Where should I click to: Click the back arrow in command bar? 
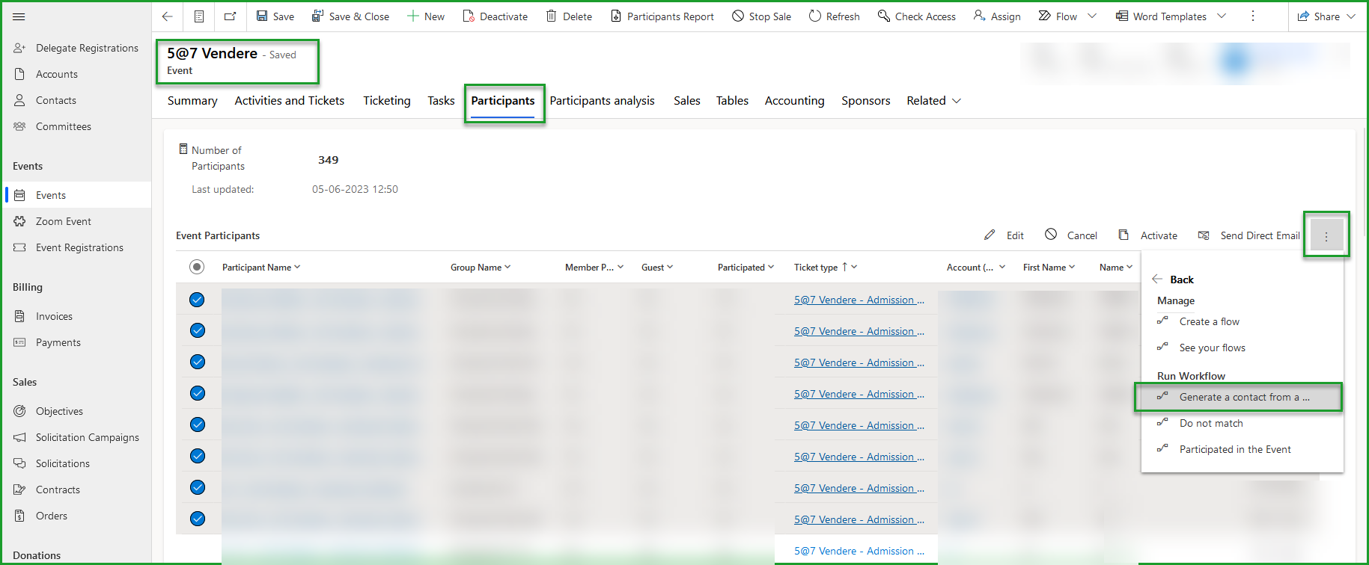coord(168,16)
